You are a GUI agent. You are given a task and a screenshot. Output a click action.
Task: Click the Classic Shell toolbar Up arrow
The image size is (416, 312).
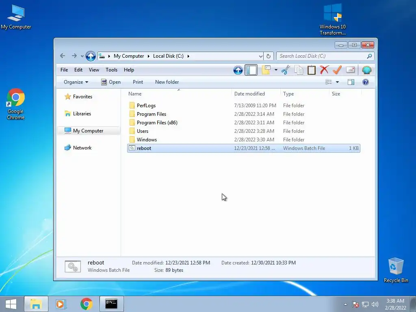tap(238, 70)
